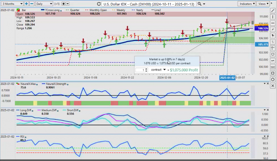Click the blue minus zoom-out button
Viewport: 277px width, 161px height.
32,4
